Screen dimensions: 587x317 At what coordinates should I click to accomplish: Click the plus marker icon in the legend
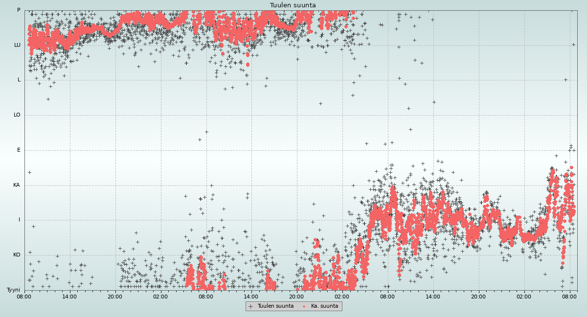[251, 306]
